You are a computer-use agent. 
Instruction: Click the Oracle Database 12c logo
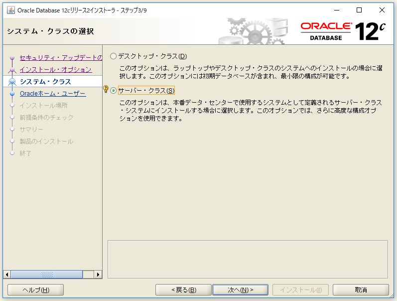tap(343, 31)
